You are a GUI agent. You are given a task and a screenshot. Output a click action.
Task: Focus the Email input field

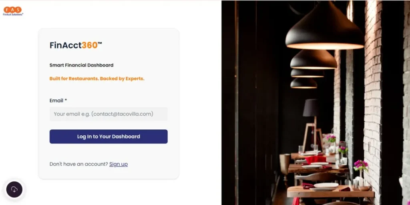tap(109, 114)
